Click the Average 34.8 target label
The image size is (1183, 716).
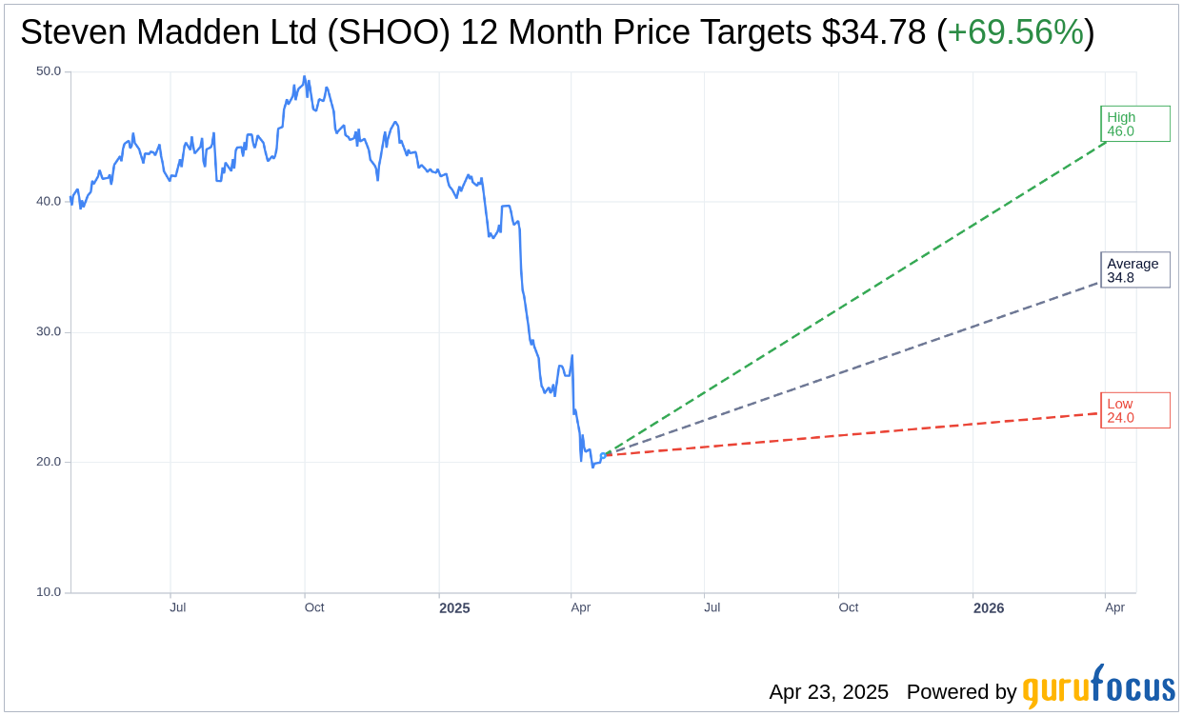coord(1134,270)
